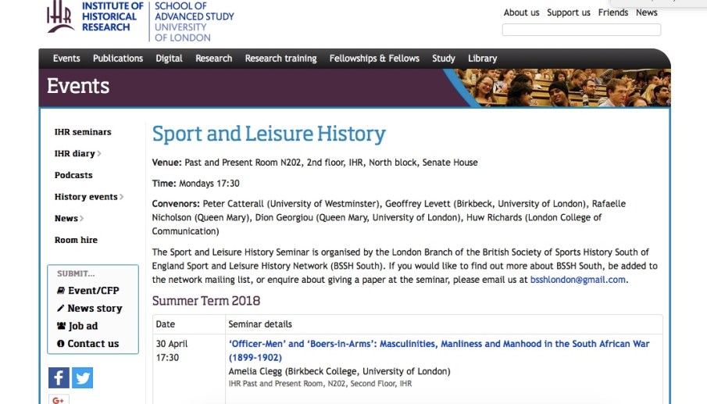Open the Publications menu
The width and height of the screenshot is (707, 404).
coord(118,59)
